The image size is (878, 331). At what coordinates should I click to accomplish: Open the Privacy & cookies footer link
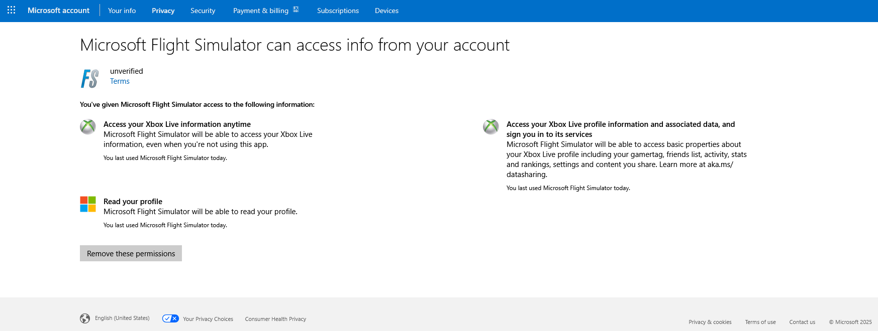point(710,322)
